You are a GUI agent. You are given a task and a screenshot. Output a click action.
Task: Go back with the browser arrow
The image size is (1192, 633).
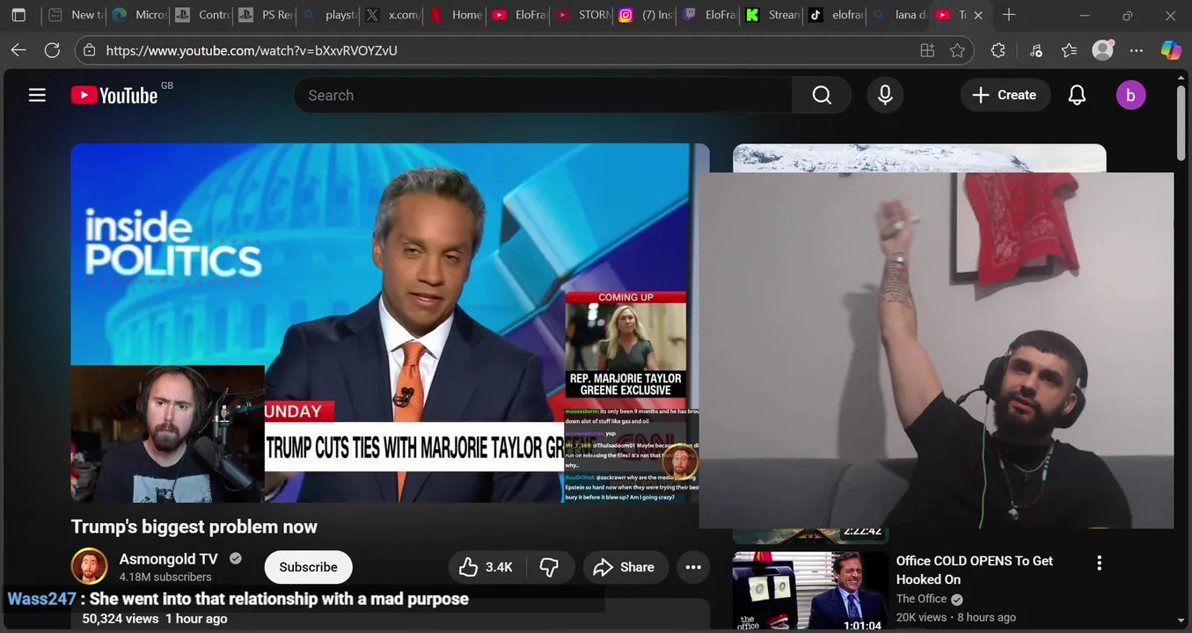pos(18,50)
